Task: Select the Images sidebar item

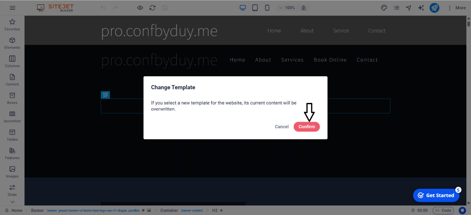Action: tap(12, 172)
